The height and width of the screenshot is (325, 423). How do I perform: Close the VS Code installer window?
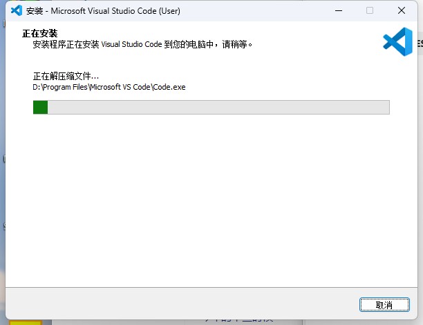pos(402,11)
